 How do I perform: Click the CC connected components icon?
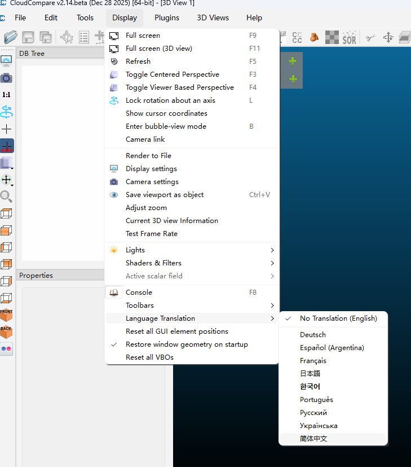[297, 37]
